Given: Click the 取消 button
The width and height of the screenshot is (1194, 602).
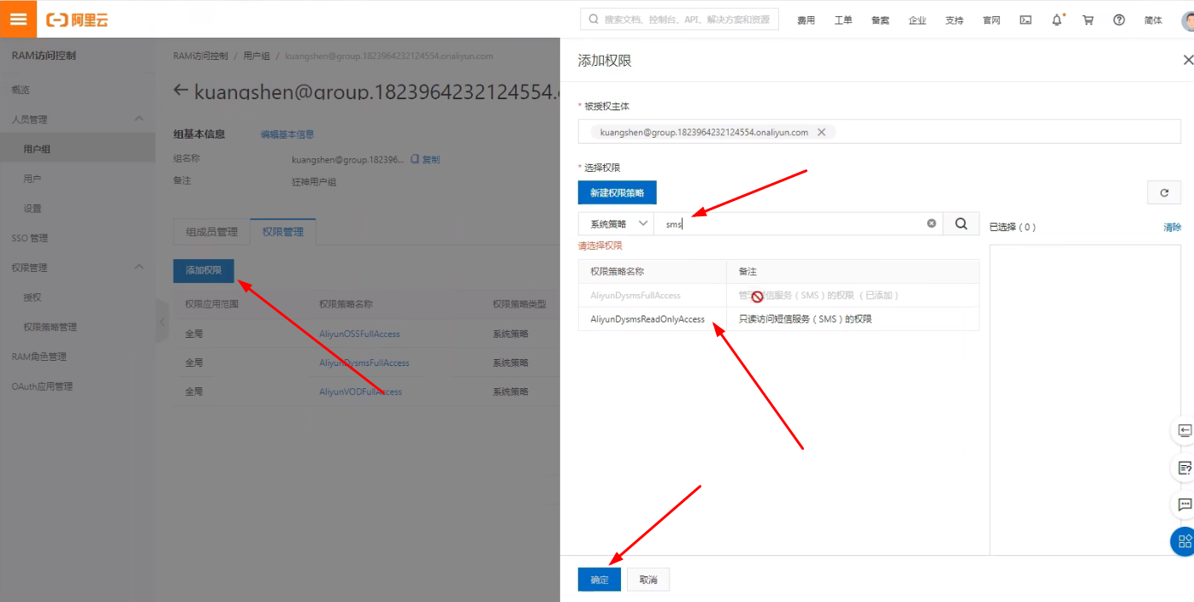Looking at the screenshot, I should tap(648, 580).
